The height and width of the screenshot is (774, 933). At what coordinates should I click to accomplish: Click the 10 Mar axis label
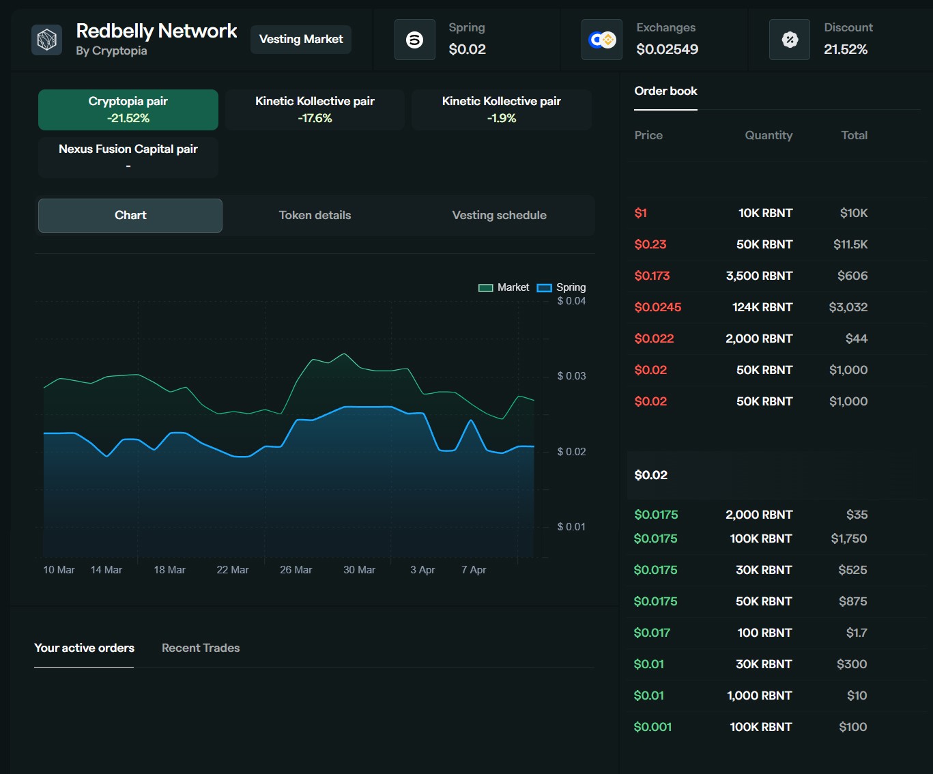(59, 570)
